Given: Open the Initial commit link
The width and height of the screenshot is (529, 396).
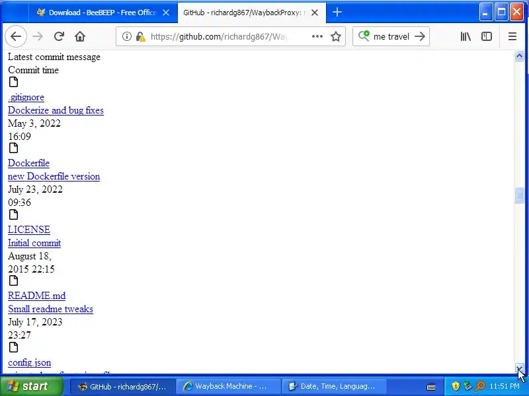Looking at the screenshot, I should (34, 243).
